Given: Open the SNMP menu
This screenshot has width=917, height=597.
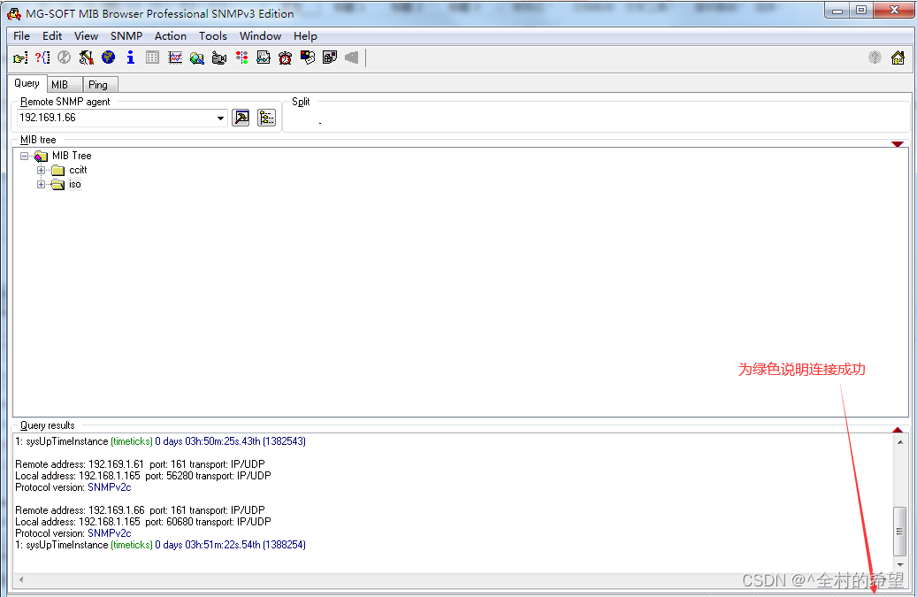Looking at the screenshot, I should (126, 36).
